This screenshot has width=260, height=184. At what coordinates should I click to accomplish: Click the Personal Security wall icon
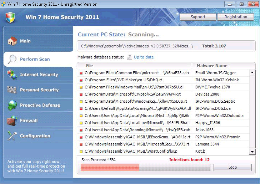pyautogui.click(x=12, y=90)
